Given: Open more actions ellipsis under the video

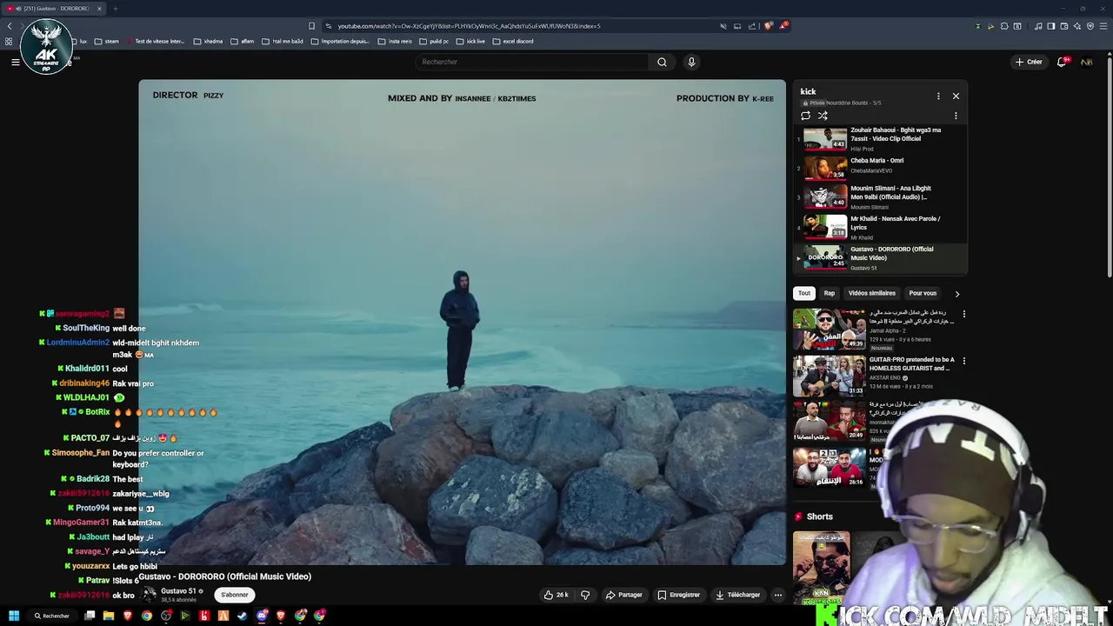Looking at the screenshot, I should pyautogui.click(x=778, y=595).
